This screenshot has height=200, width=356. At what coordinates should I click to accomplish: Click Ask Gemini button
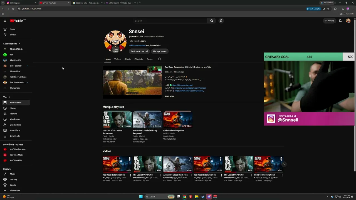[327, 3]
